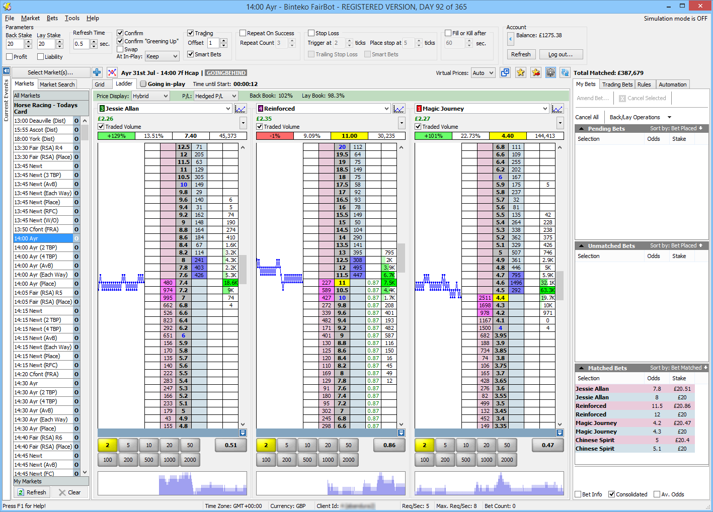The width and height of the screenshot is (713, 512).
Task: Uncheck the Trading checkbox
Action: click(191, 33)
